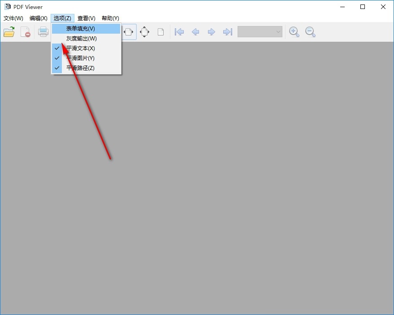Jump to last page arrow icon
Image resolution: width=394 pixels, height=315 pixels.
point(228,32)
